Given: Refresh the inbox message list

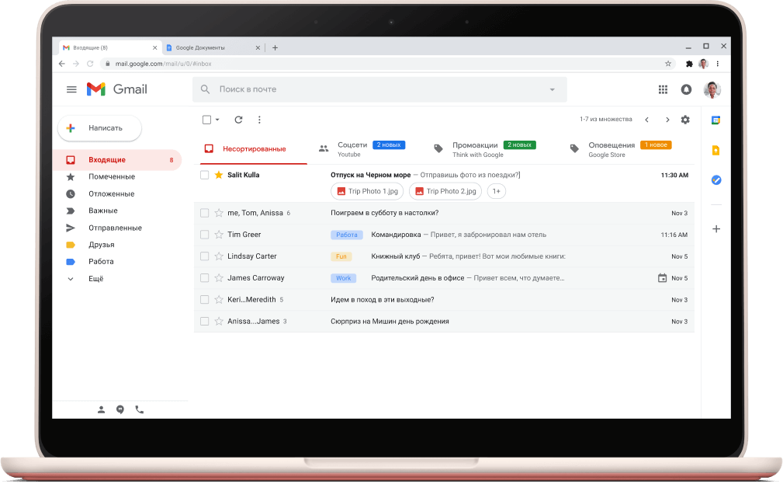Looking at the screenshot, I should pos(238,120).
